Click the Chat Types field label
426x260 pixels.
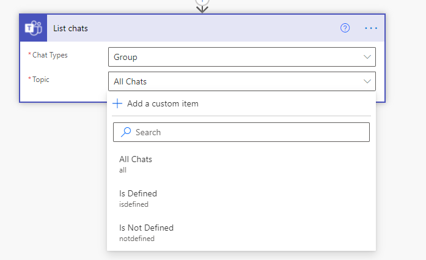point(50,55)
